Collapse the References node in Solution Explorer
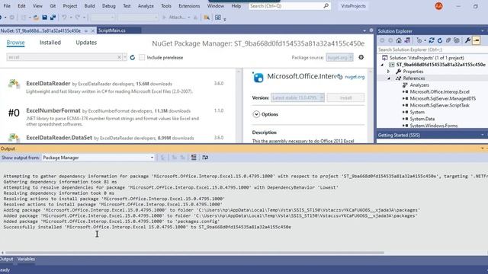The height and width of the screenshot is (274, 488). 388,78
